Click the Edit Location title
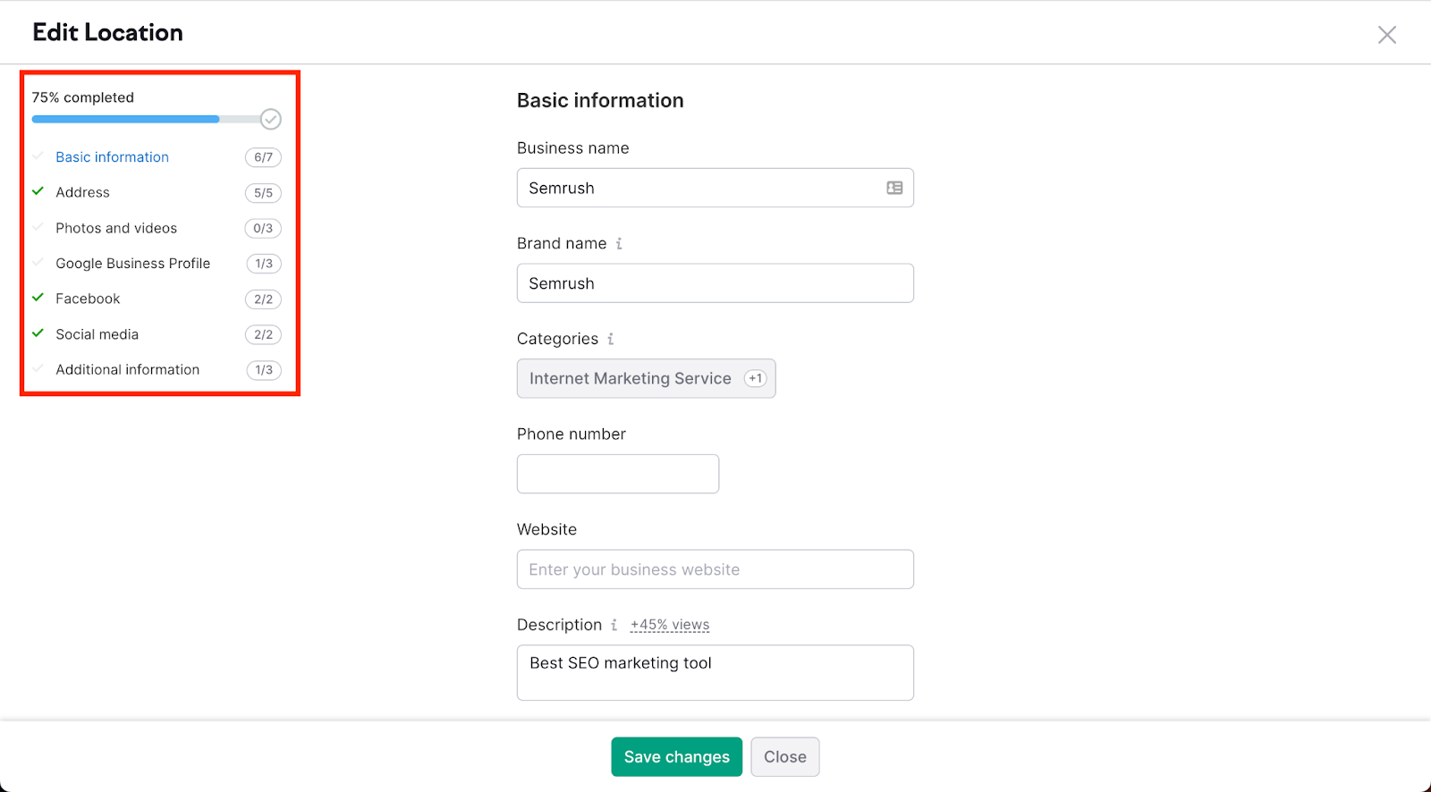 (x=108, y=32)
